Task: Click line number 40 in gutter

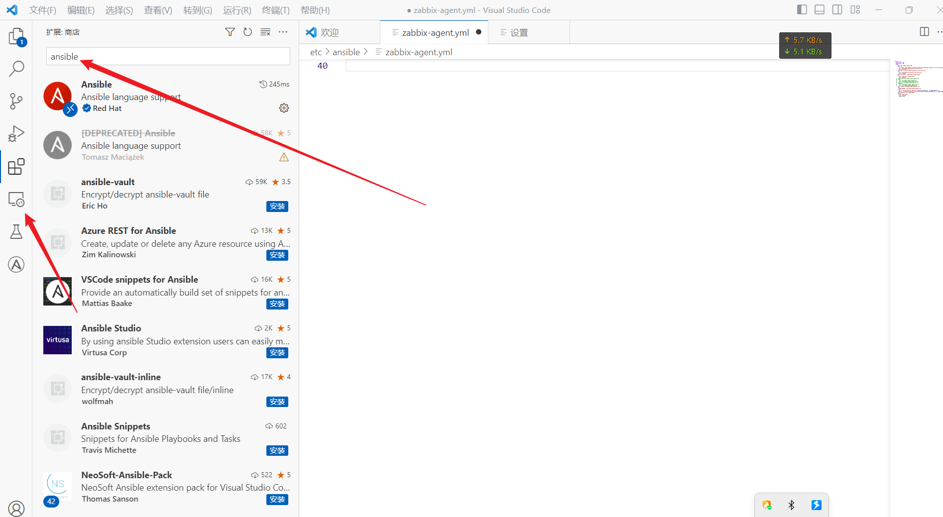Action: [x=323, y=66]
